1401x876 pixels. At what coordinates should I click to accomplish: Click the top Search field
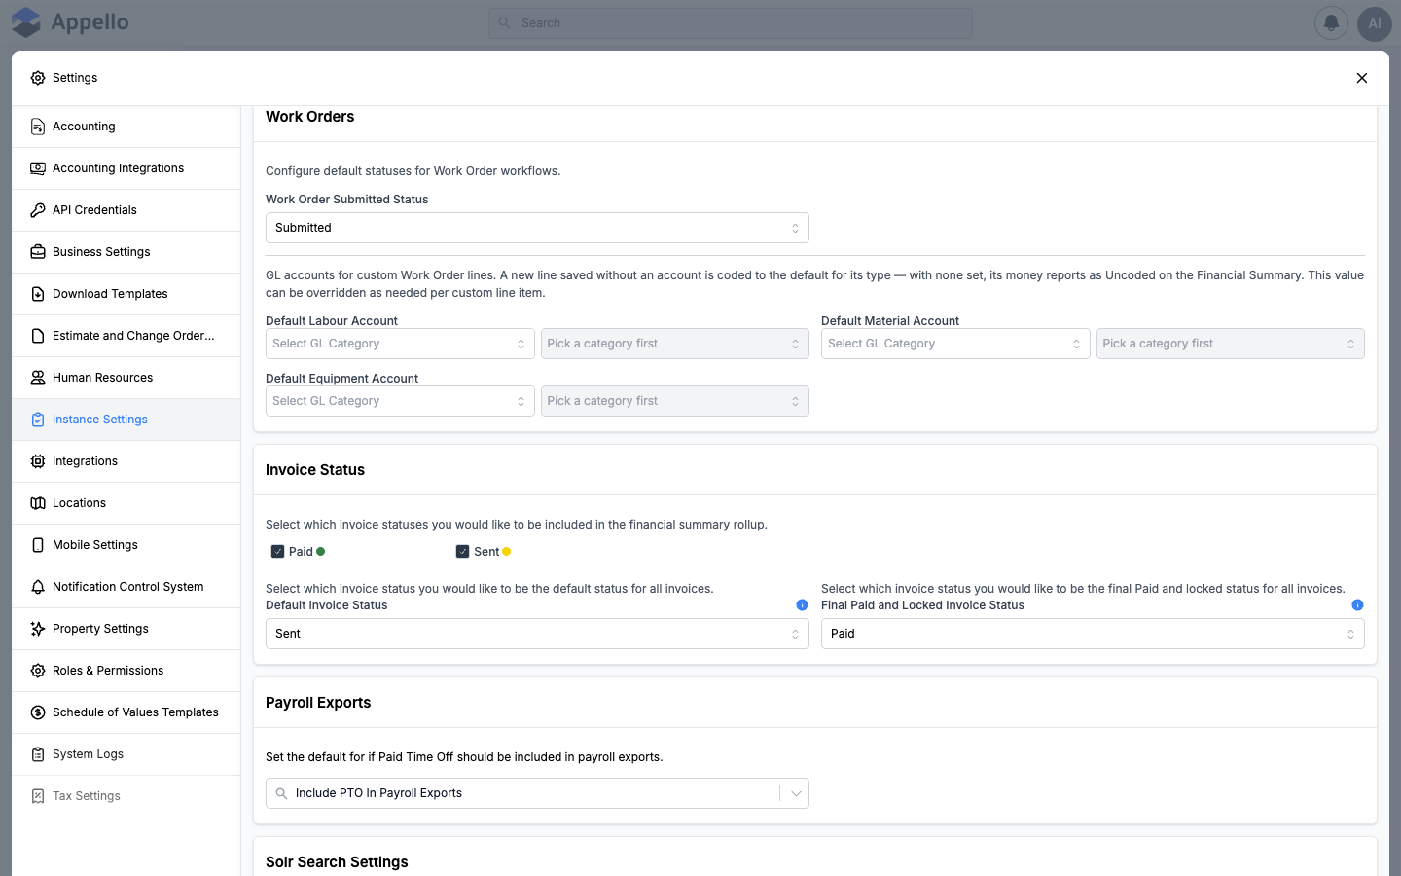tap(731, 23)
